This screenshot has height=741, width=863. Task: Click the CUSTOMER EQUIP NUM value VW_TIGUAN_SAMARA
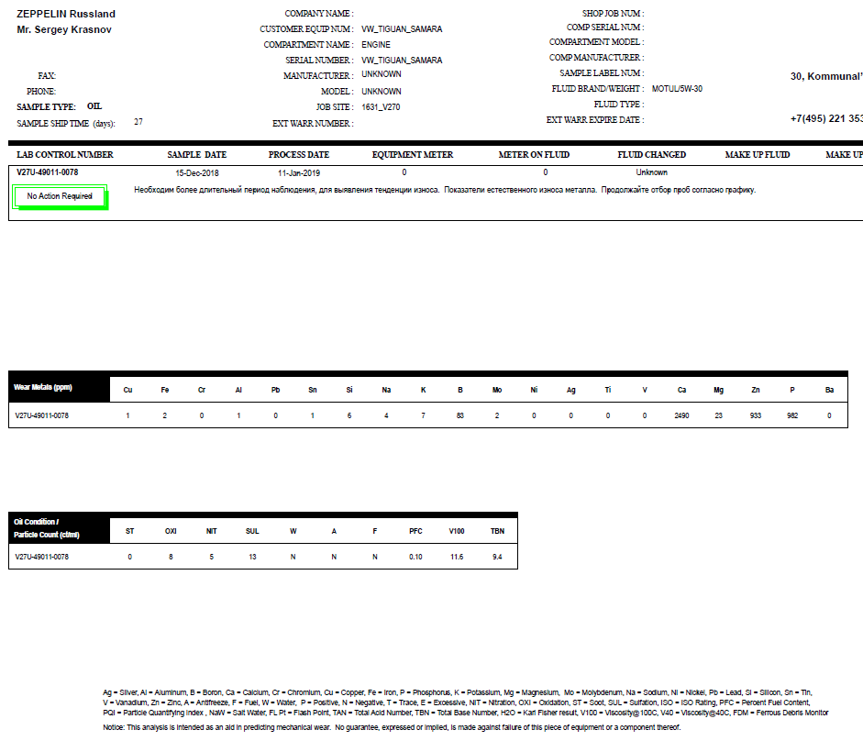coord(402,28)
